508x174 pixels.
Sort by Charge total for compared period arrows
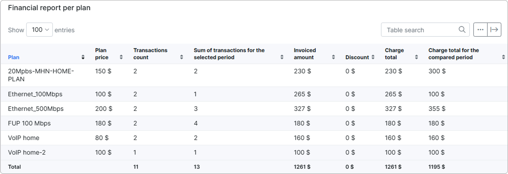pos(504,57)
